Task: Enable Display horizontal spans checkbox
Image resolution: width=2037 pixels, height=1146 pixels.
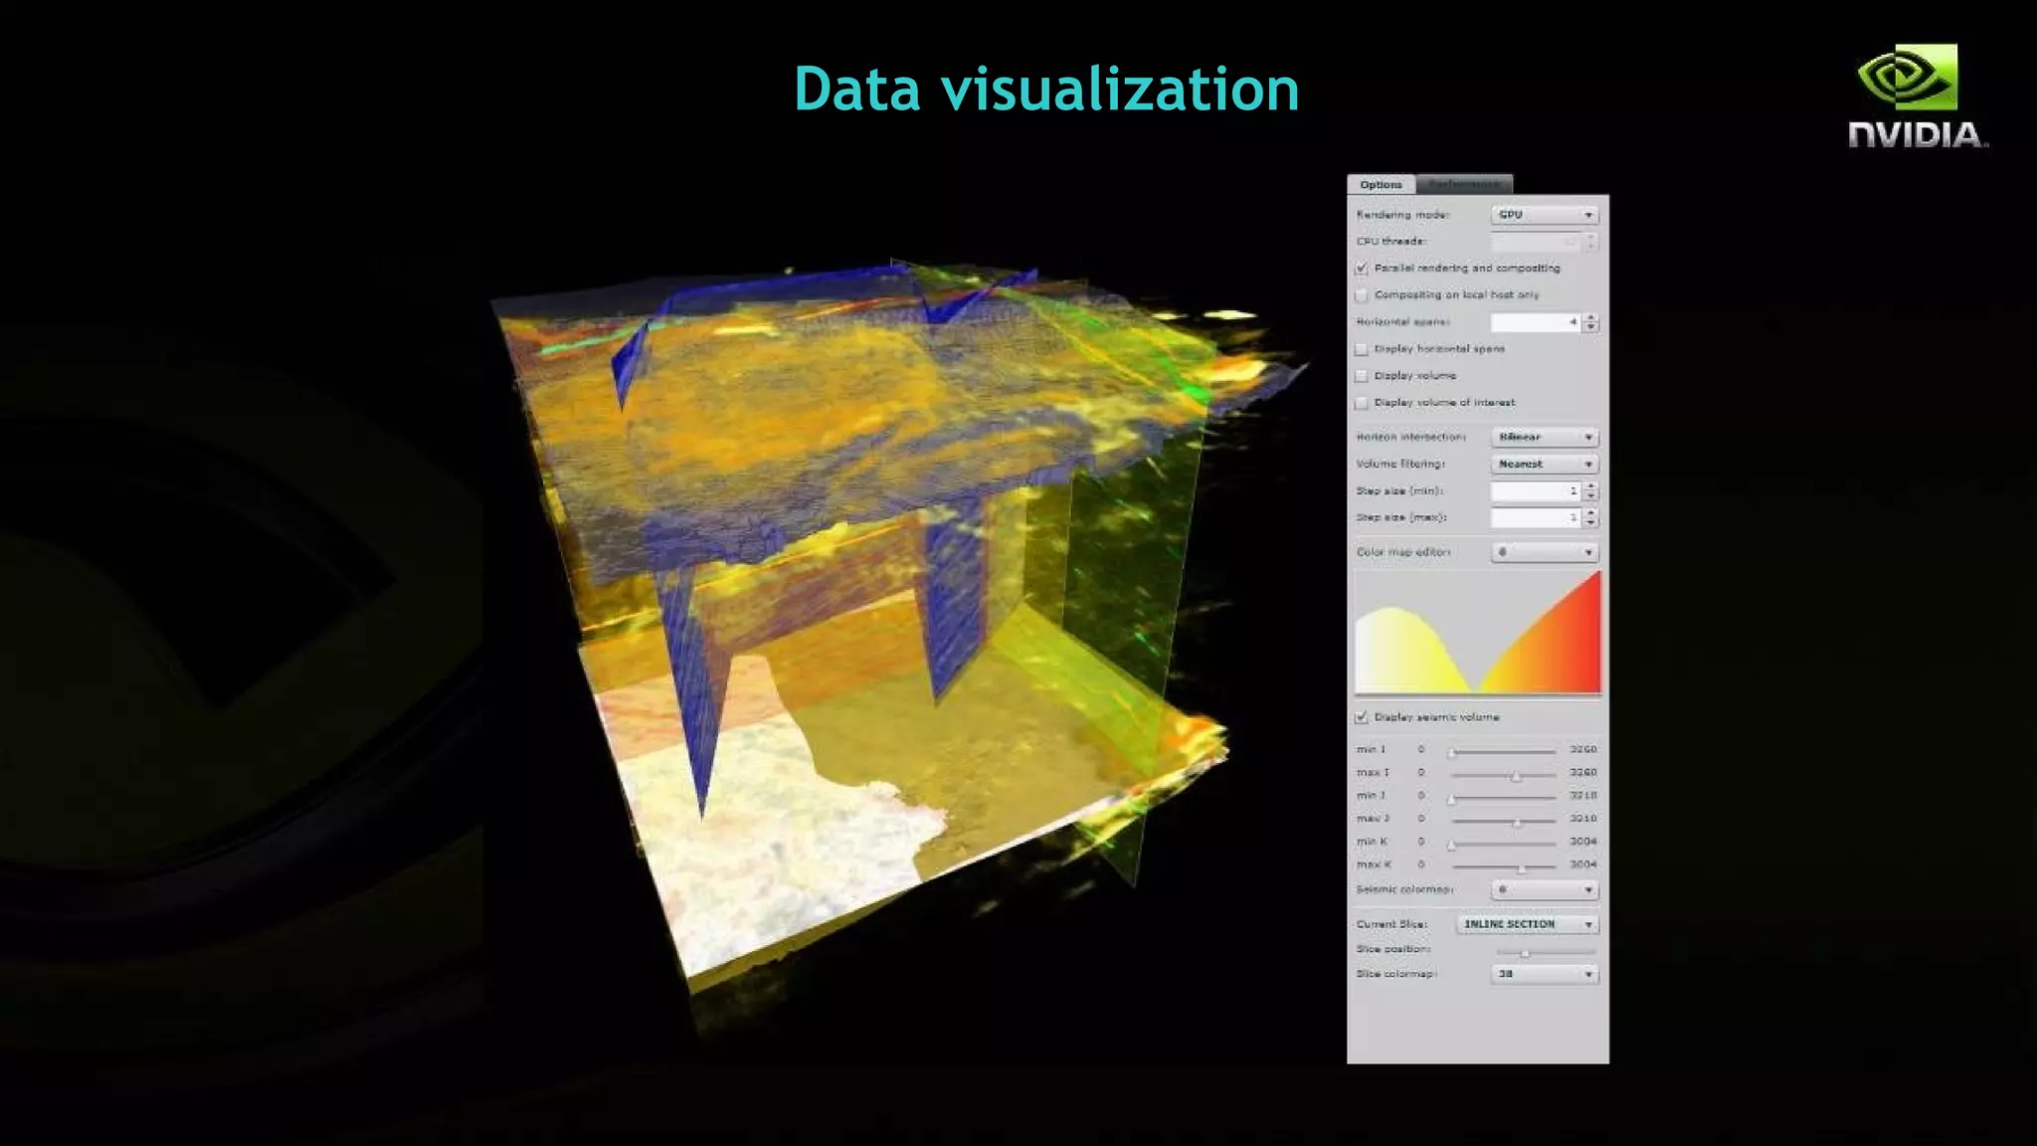Action: [1362, 349]
